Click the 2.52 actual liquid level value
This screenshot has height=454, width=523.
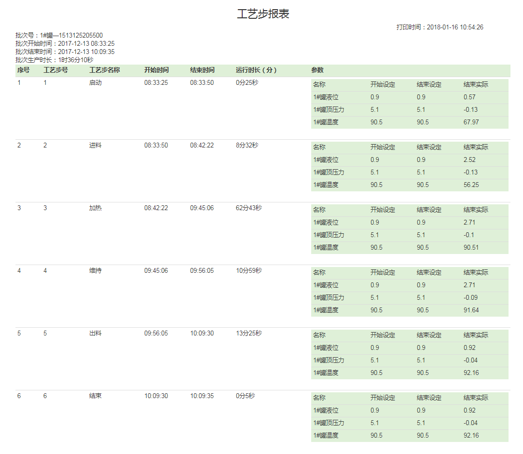coord(469,160)
